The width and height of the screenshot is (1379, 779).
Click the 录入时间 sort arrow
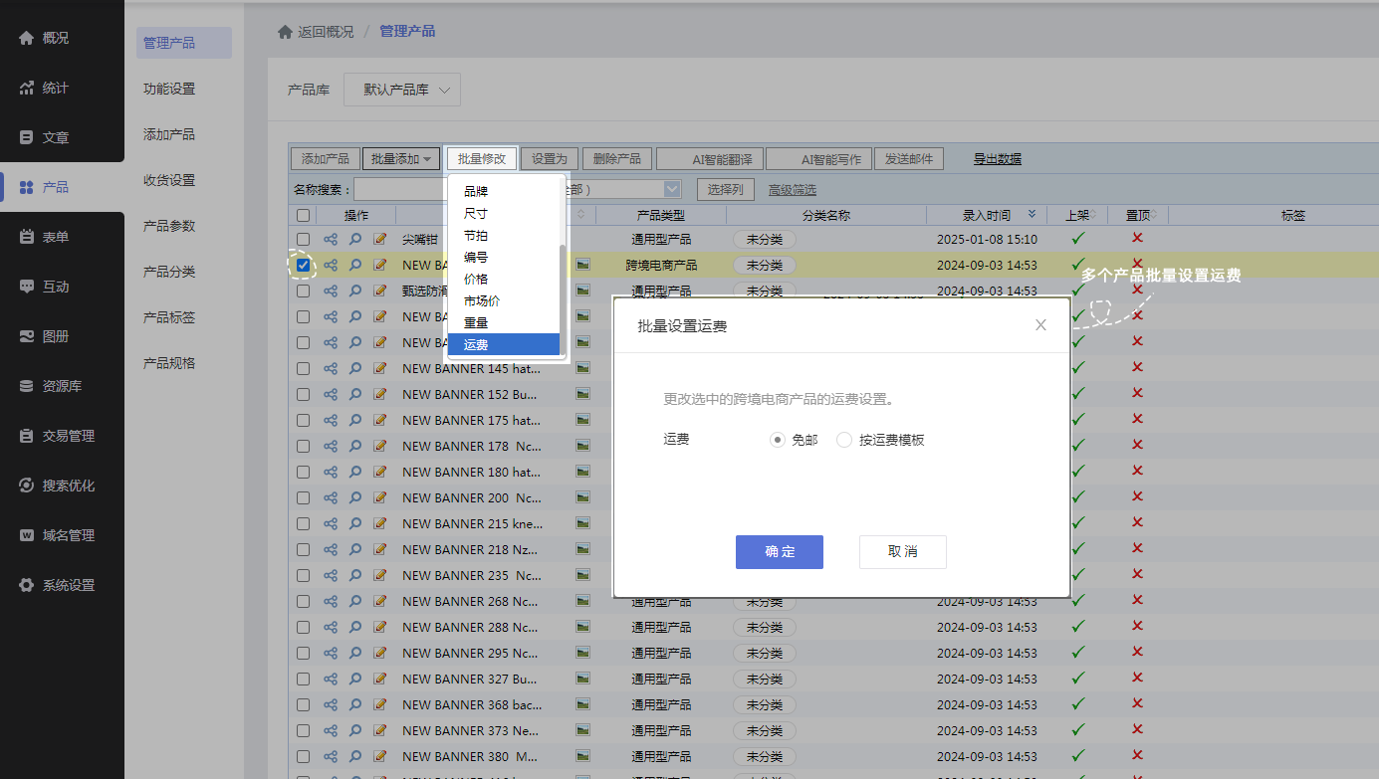tap(1032, 215)
